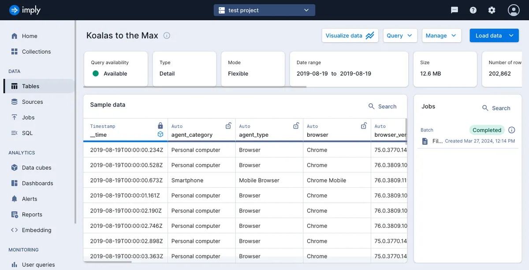Viewport: 529px width, 270px height.
Task: Open the test project dropdown
Action: point(264,10)
